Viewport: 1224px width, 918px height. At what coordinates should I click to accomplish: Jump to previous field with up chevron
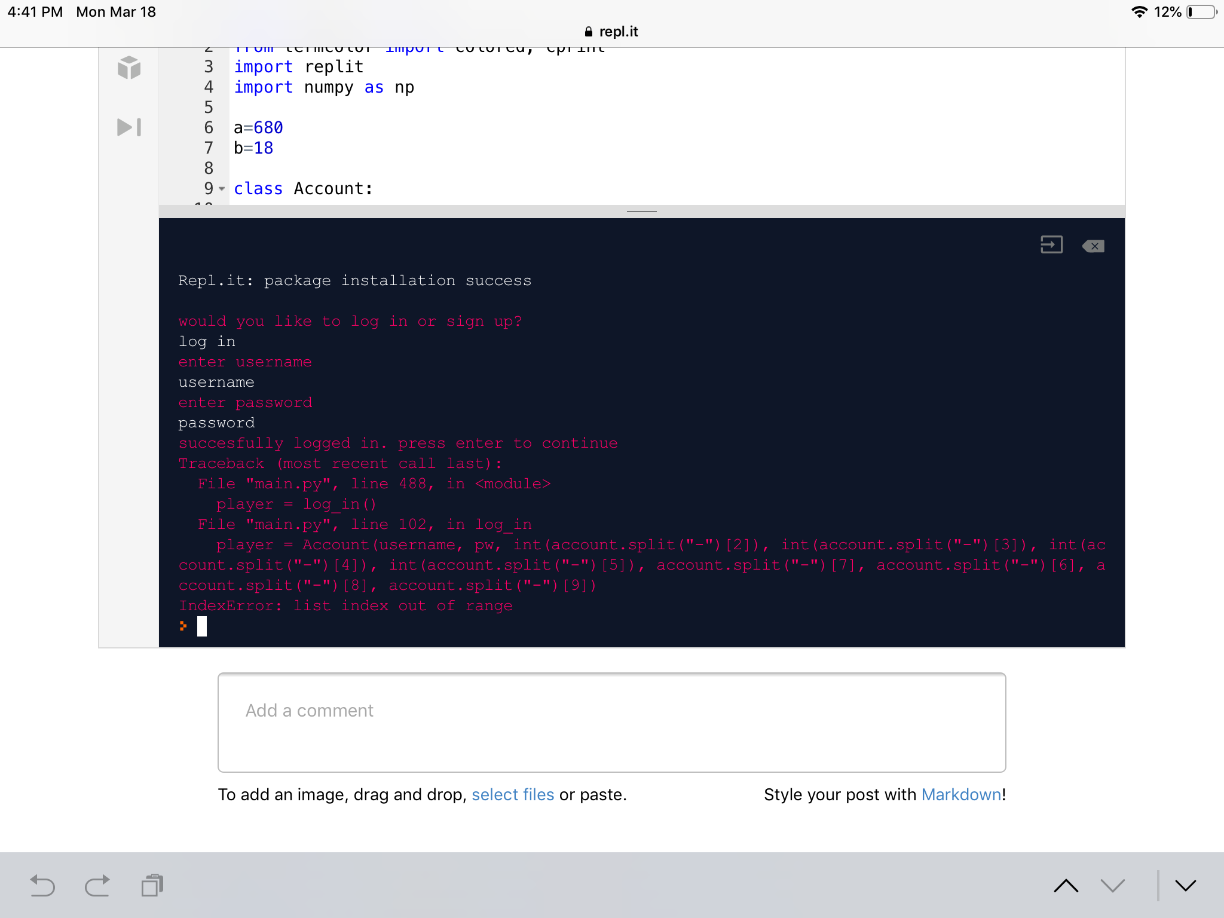coord(1066,885)
